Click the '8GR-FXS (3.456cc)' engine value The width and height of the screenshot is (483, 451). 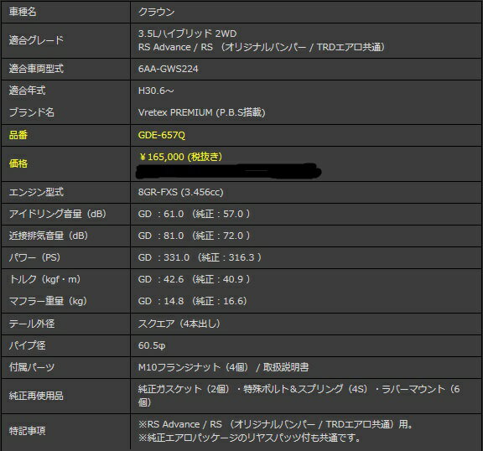coord(181,192)
